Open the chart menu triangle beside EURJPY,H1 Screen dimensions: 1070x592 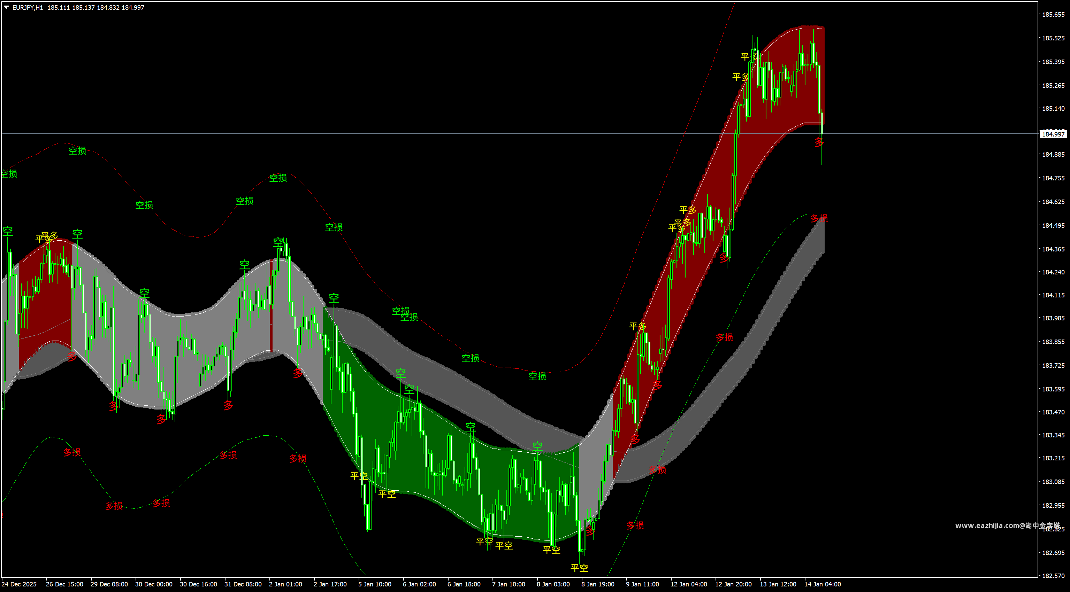tap(6, 7)
